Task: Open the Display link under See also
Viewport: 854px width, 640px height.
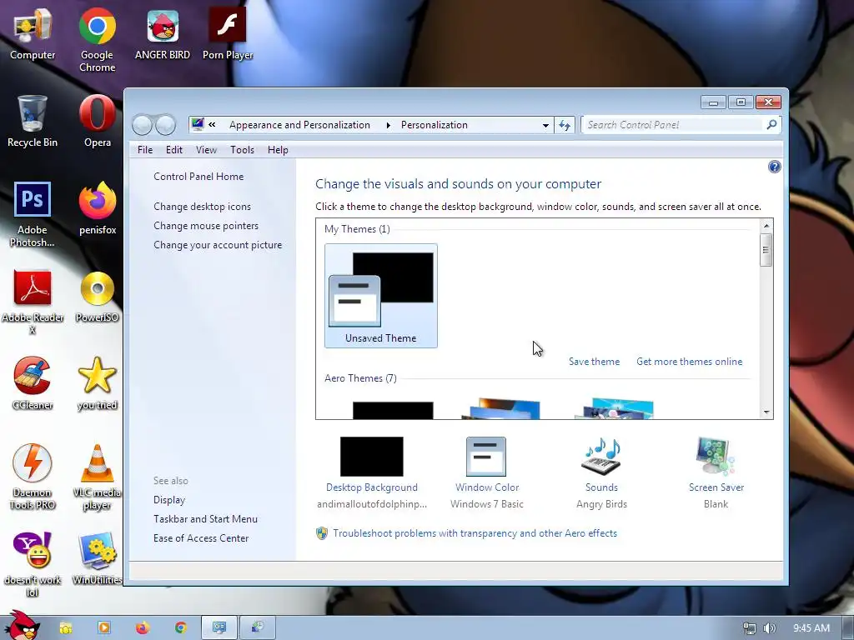Action: pos(168,500)
